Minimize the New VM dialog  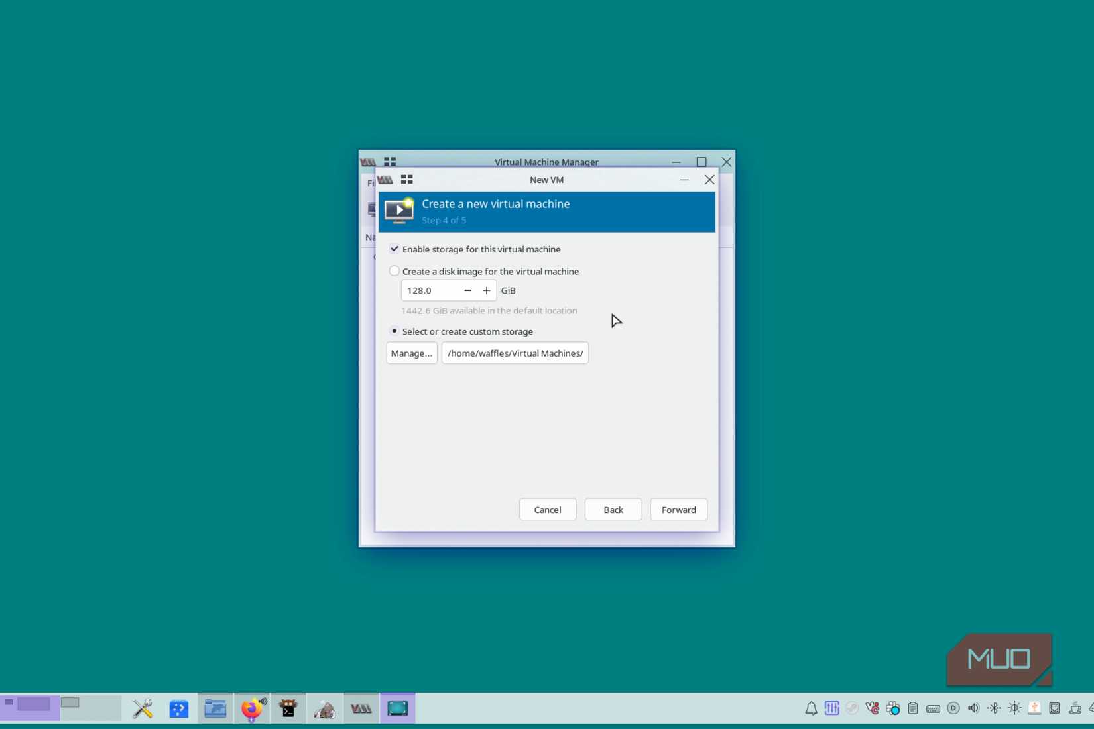(x=684, y=180)
